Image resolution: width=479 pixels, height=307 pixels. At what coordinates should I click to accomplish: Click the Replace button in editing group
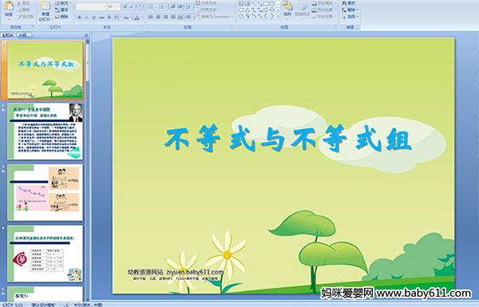(350, 10)
